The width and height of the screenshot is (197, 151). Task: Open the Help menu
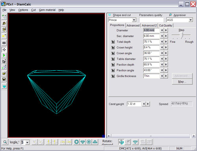(61, 10)
